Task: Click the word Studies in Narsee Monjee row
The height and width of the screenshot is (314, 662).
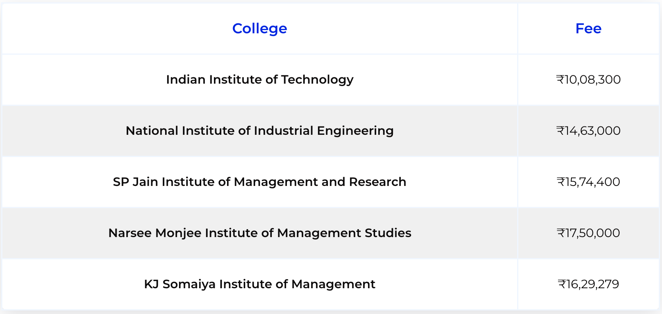Action: click(x=388, y=233)
